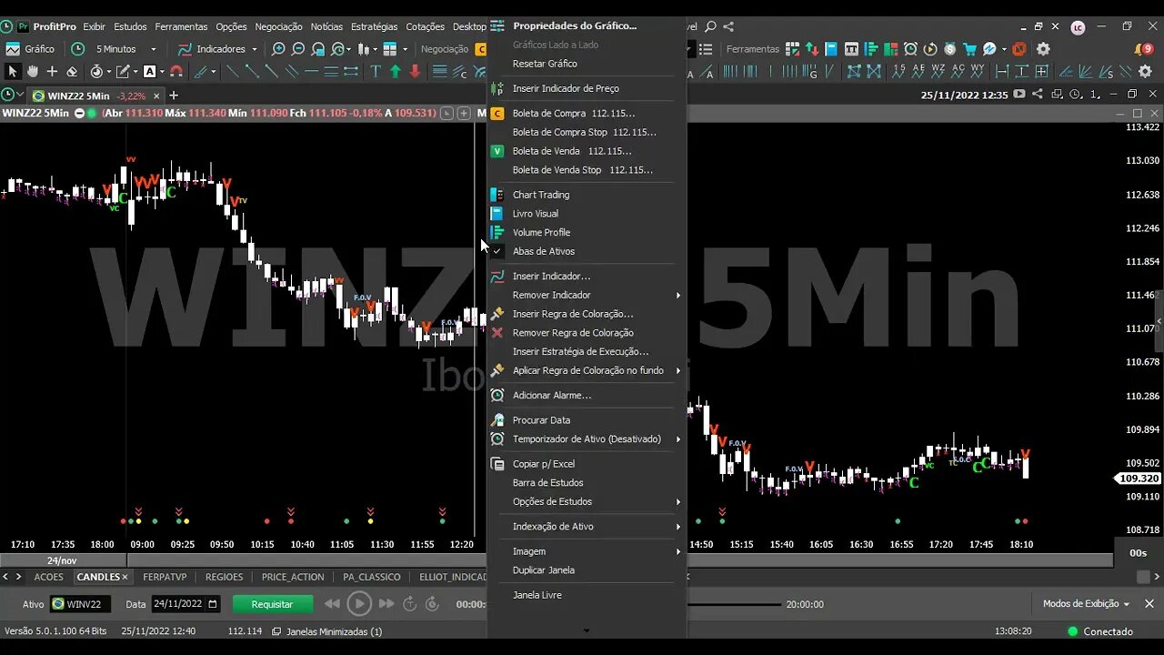The width and height of the screenshot is (1164, 655).
Task: Switch to the FERPATVP tab
Action: (165, 577)
